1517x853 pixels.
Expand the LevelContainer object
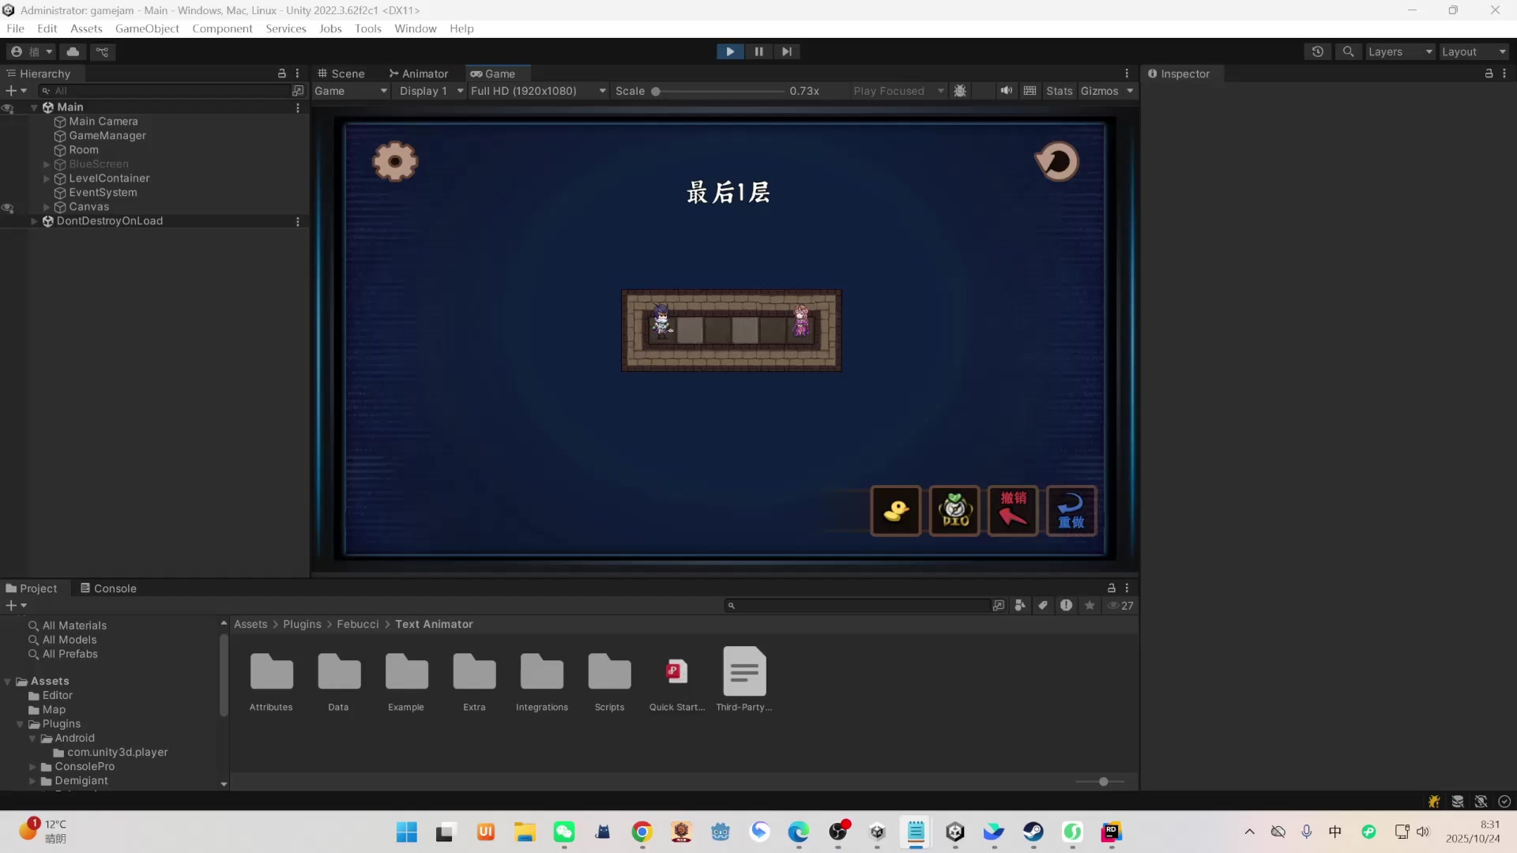47,178
